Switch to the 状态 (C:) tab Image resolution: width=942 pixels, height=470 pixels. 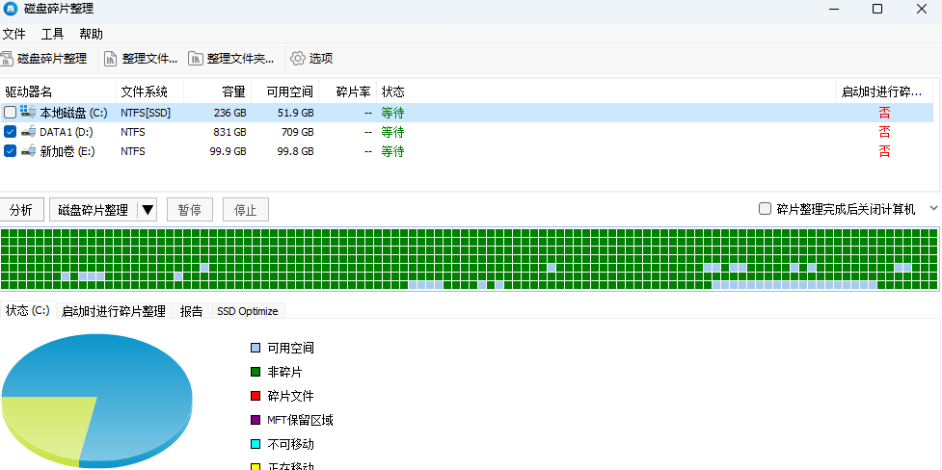[28, 310]
